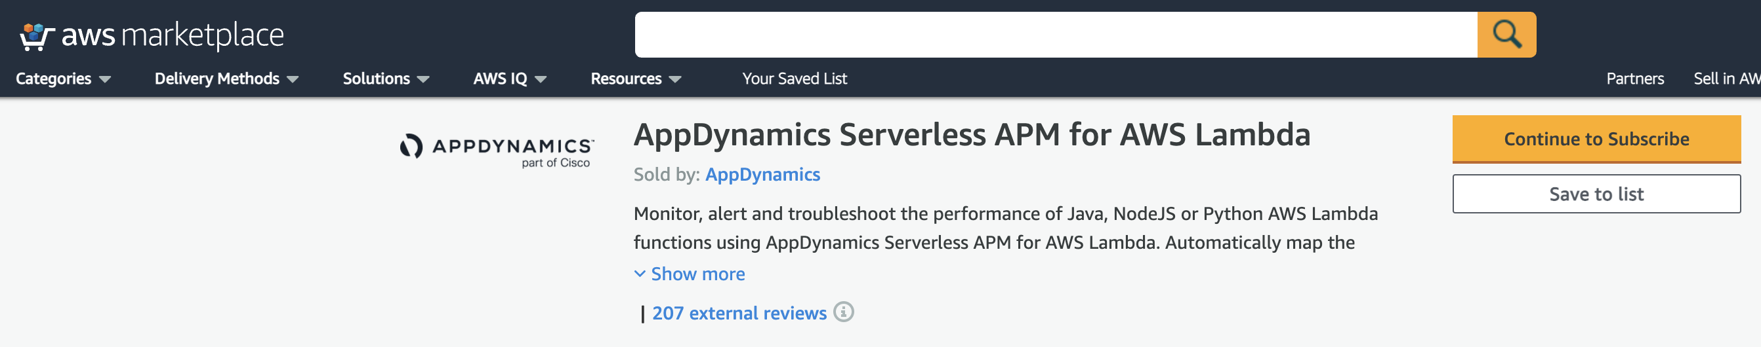Open the AppDynamics seller link

click(x=762, y=175)
